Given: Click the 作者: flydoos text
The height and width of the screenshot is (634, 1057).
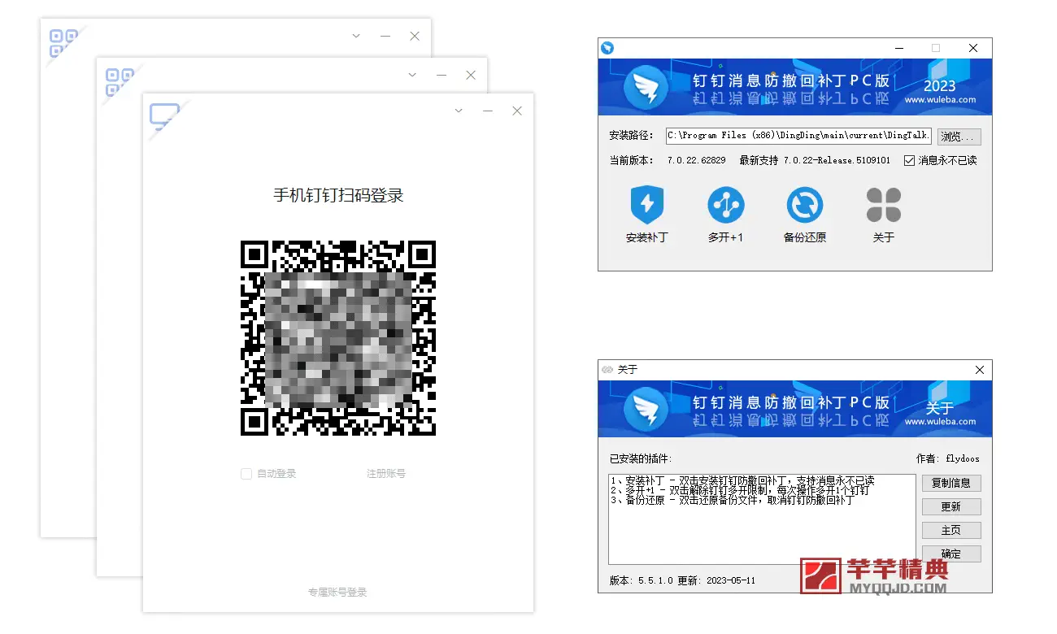Looking at the screenshot, I should [948, 458].
